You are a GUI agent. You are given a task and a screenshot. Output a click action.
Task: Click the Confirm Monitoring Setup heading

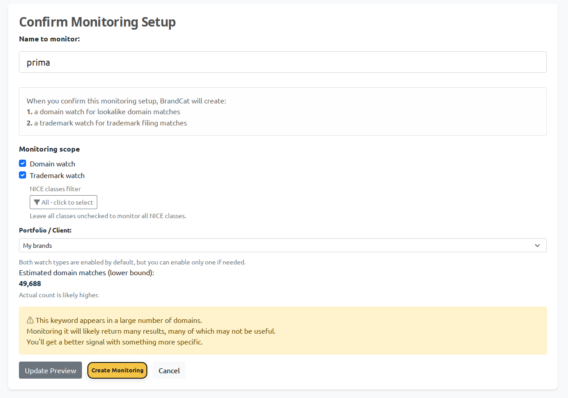[x=97, y=22]
